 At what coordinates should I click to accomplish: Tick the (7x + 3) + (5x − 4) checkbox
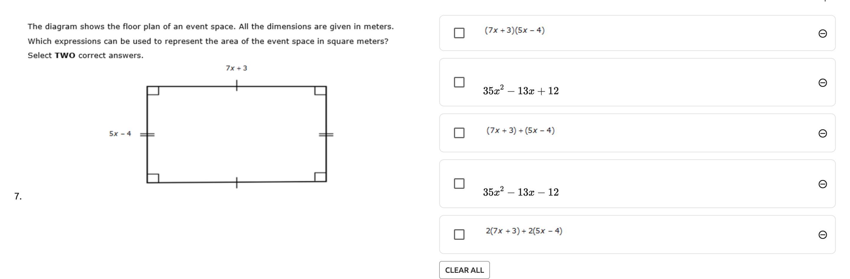459,133
